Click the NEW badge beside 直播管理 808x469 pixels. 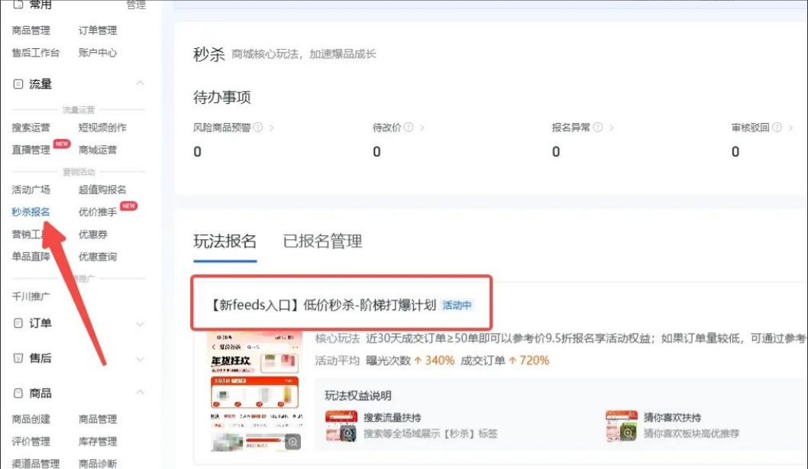tap(62, 144)
